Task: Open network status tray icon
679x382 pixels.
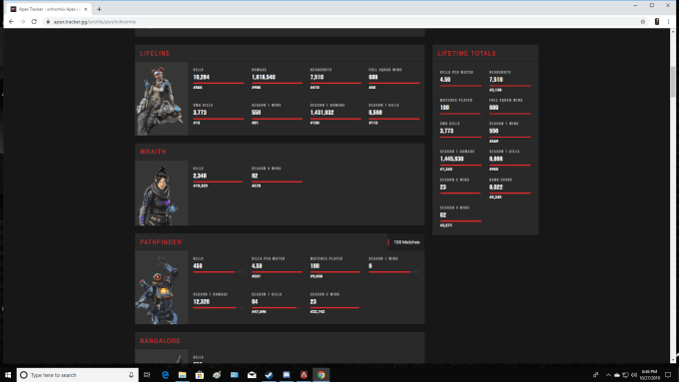Action: point(625,375)
